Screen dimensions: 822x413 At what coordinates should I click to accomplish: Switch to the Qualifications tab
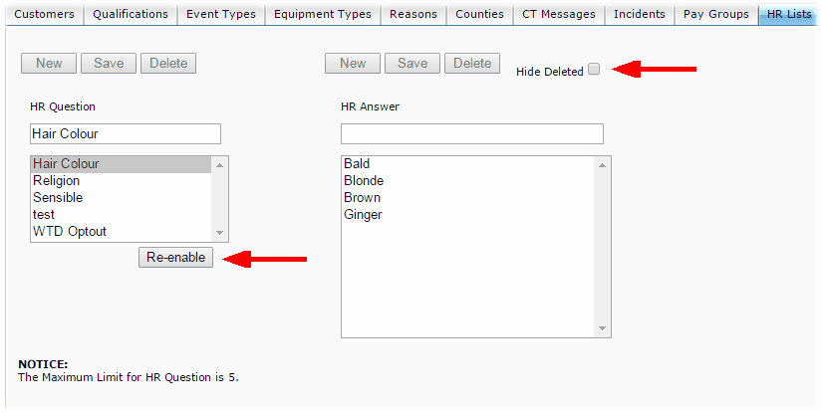(131, 14)
